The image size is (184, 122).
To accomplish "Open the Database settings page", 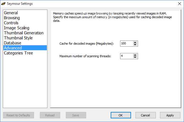I will 25,43.
